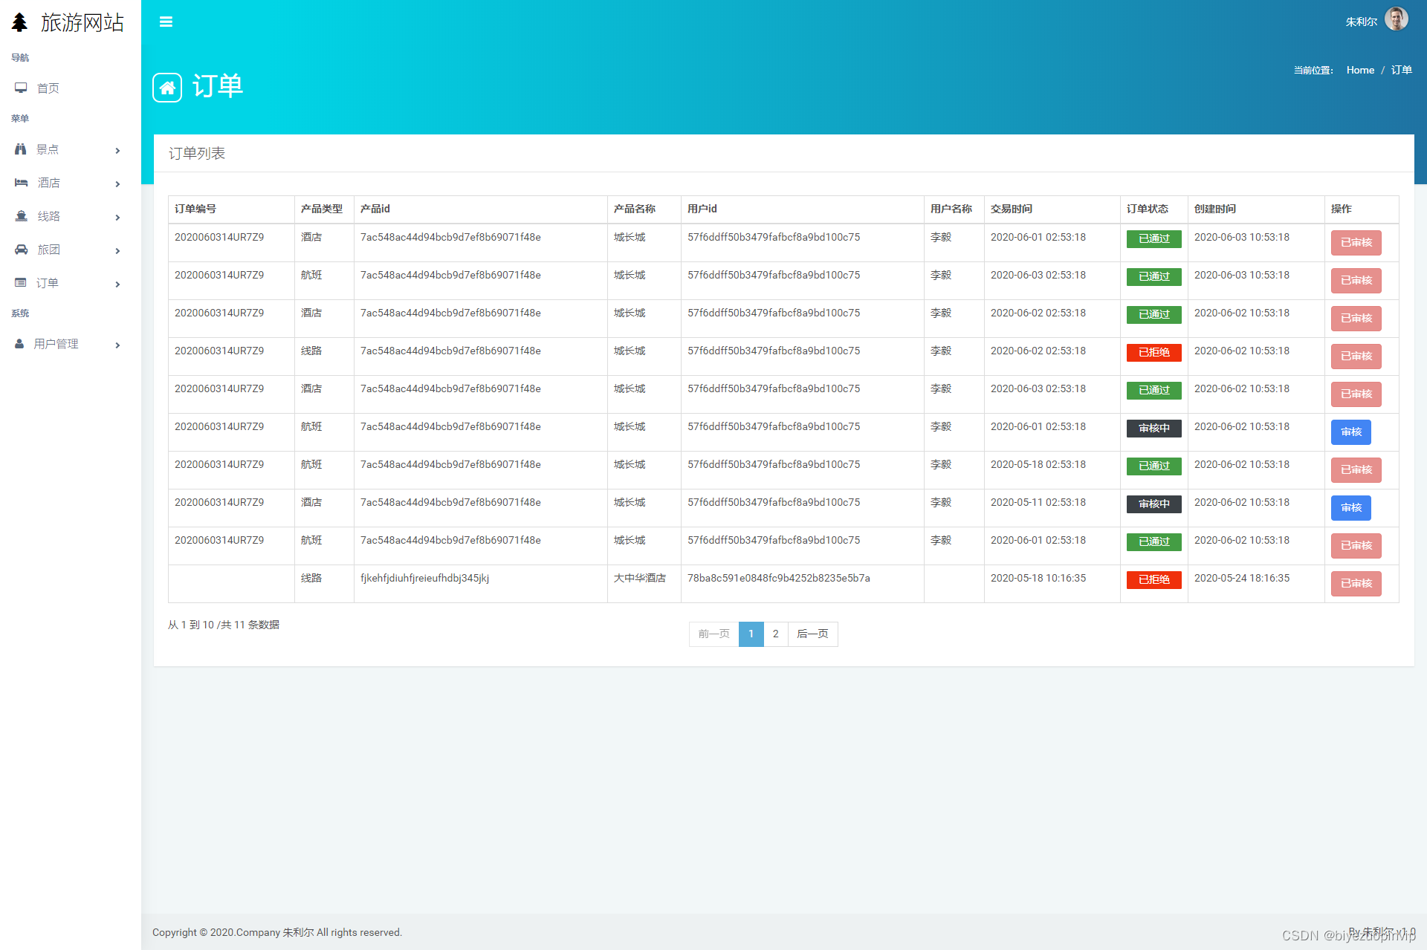Screen dimensions: 1427x950
Task: Expand the 用户管理 chevron
Action: [x=117, y=345]
